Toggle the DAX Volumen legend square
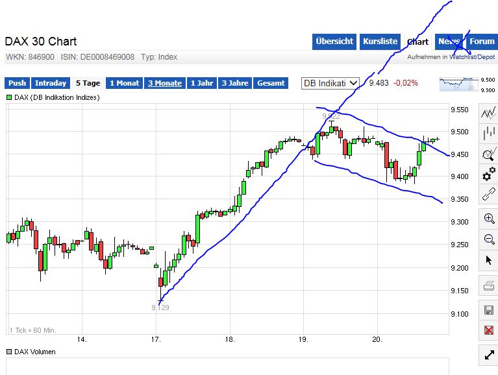 click(x=8, y=352)
